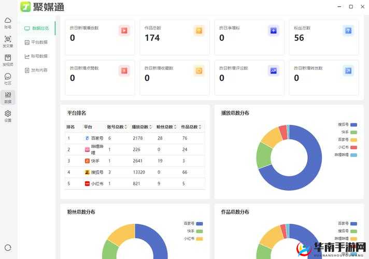The width and height of the screenshot is (369, 259).
Task: Toggle 搜狐号 legend swatch in 作品总数分布 chart
Action: coord(353,231)
